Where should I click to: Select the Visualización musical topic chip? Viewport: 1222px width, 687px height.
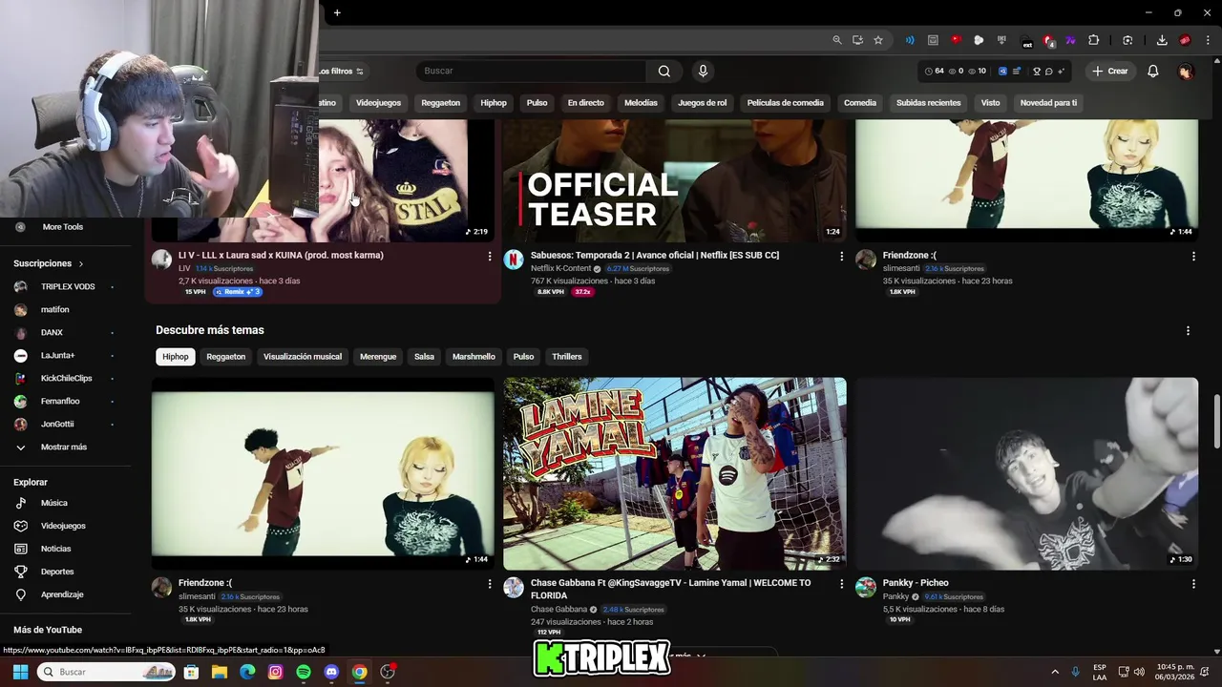click(x=302, y=357)
